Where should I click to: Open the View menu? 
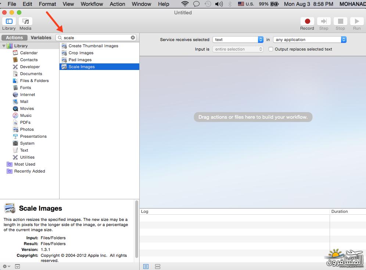(68, 4)
